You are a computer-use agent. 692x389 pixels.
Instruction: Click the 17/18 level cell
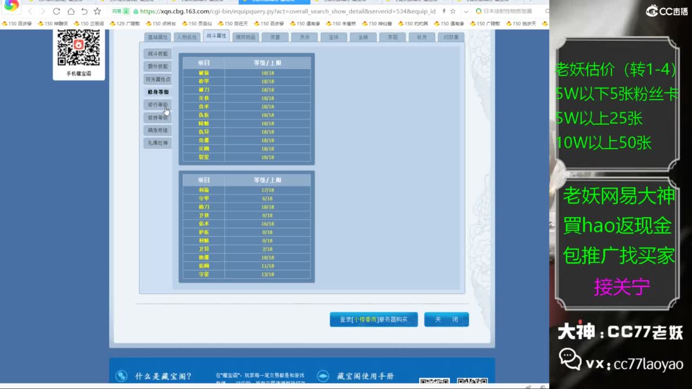coord(268,190)
